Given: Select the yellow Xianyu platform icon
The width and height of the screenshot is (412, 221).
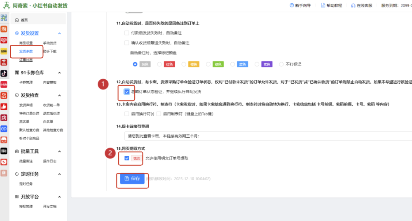Looking at the screenshot, I should 4,51.
